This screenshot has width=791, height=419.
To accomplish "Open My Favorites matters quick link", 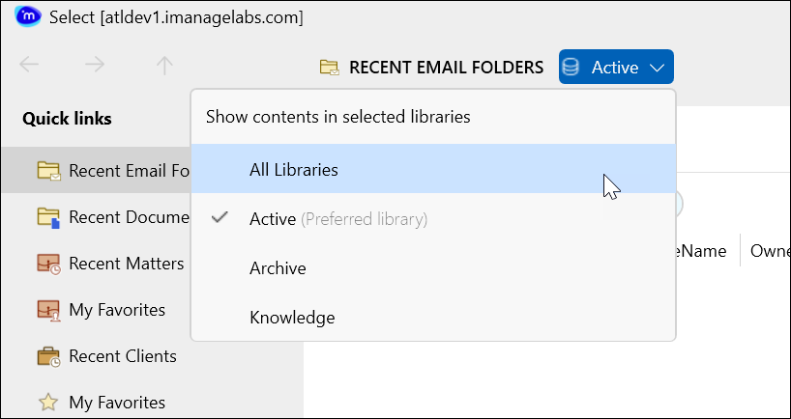I will point(117,310).
